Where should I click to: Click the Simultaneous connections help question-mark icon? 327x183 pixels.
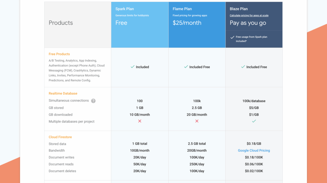(93, 101)
